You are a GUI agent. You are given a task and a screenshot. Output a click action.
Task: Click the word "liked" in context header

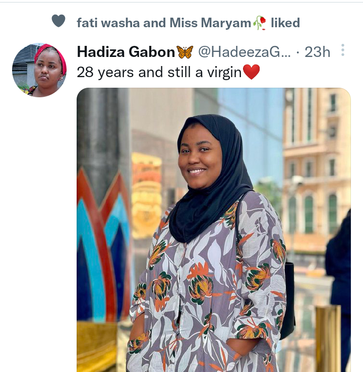285,23
